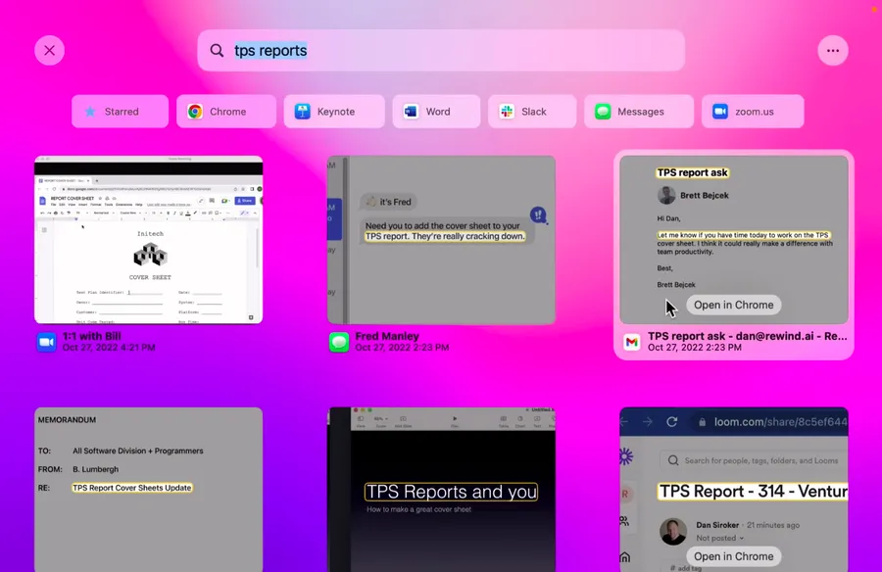Filter results by Word
Viewport: 882px width, 572px height.
click(x=436, y=112)
